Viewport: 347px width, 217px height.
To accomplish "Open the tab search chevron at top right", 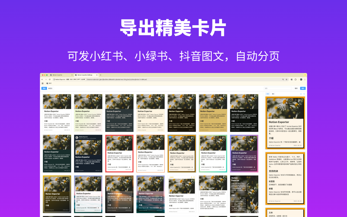I will click(x=305, y=75).
